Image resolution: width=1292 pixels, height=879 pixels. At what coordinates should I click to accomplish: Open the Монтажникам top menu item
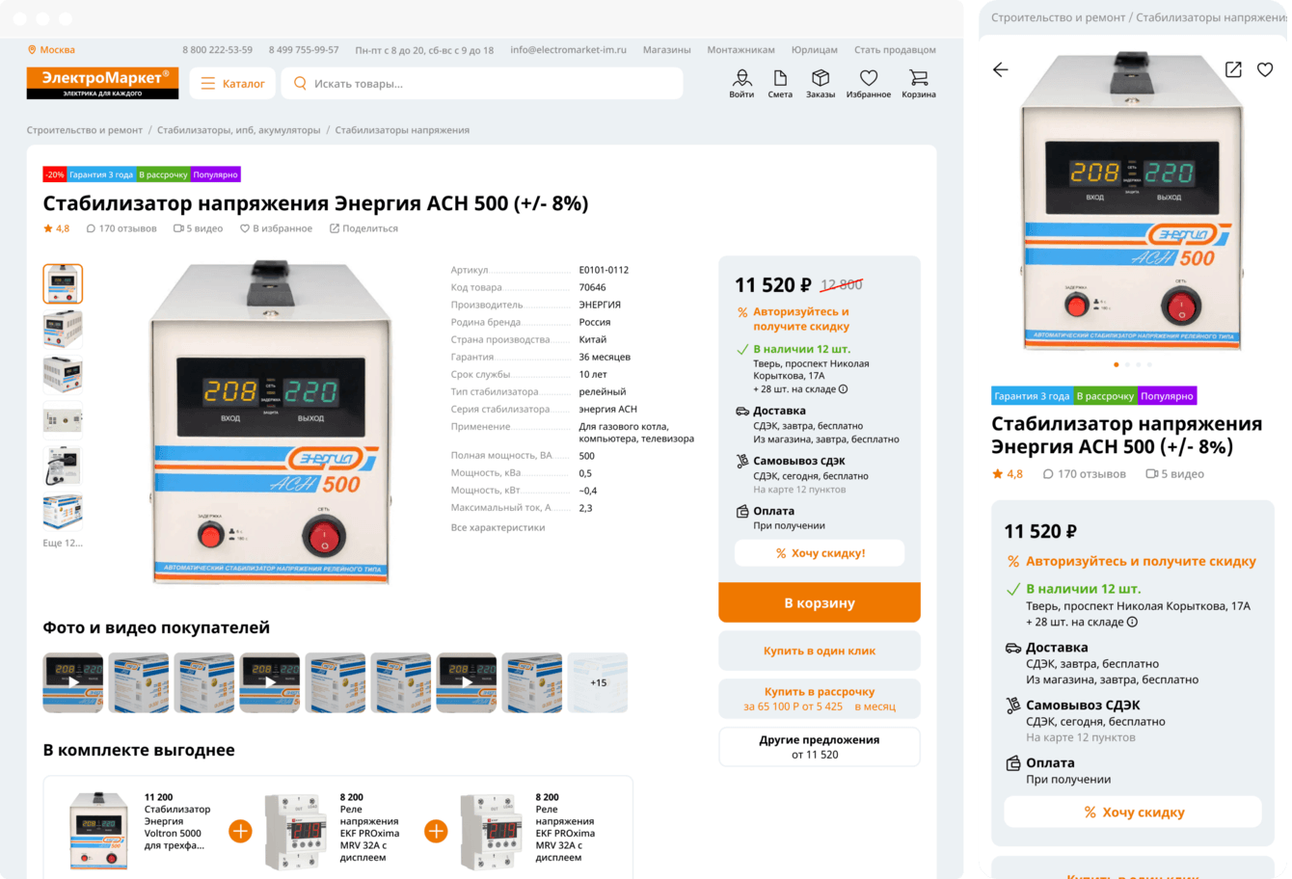pyautogui.click(x=740, y=50)
